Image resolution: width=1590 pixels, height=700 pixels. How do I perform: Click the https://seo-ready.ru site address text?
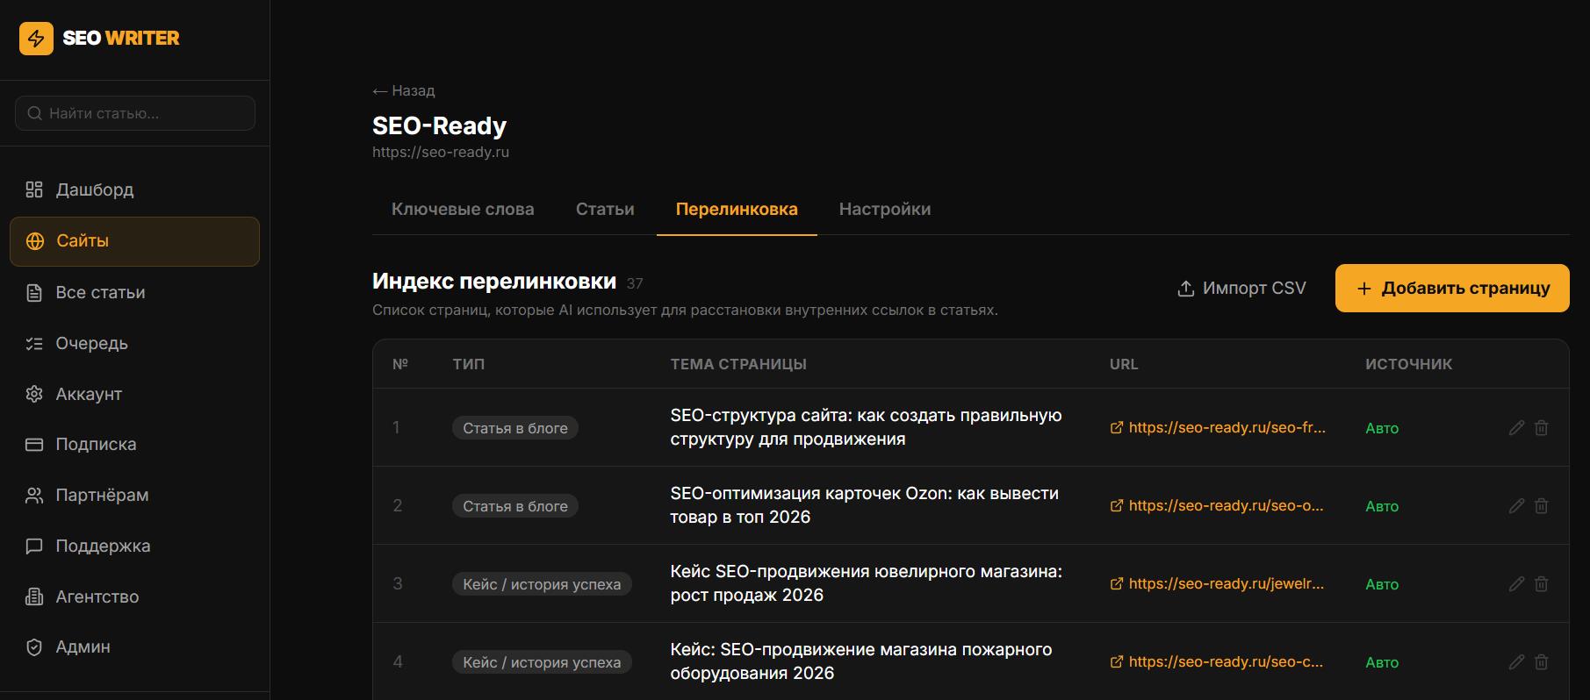(441, 153)
